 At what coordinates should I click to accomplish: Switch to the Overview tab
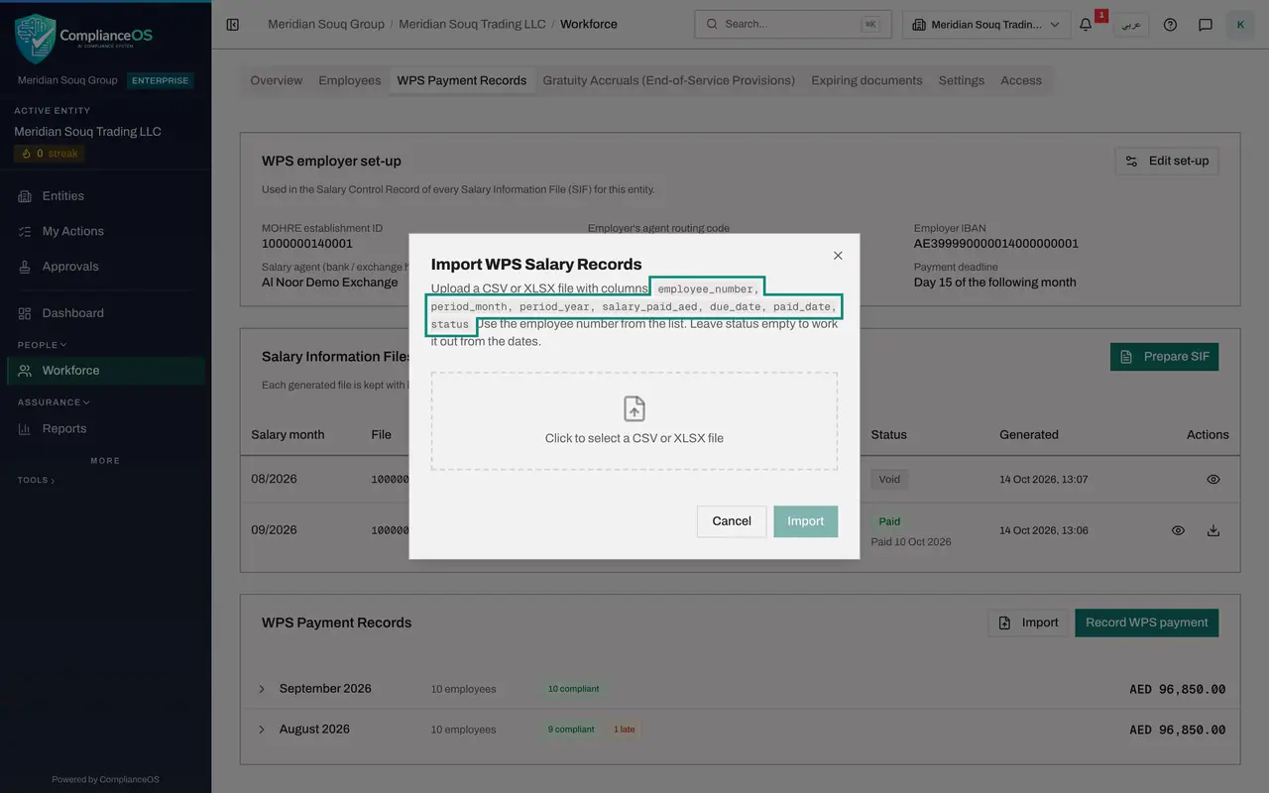point(277,80)
